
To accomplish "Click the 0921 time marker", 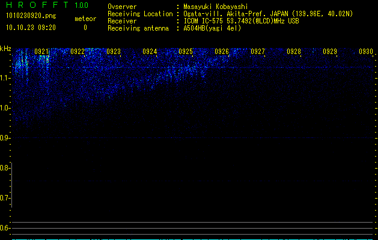I will pyautogui.click(x=41, y=52).
